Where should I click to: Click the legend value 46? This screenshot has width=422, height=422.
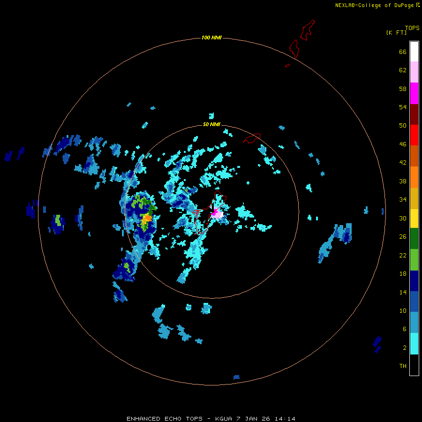pyautogui.click(x=403, y=144)
